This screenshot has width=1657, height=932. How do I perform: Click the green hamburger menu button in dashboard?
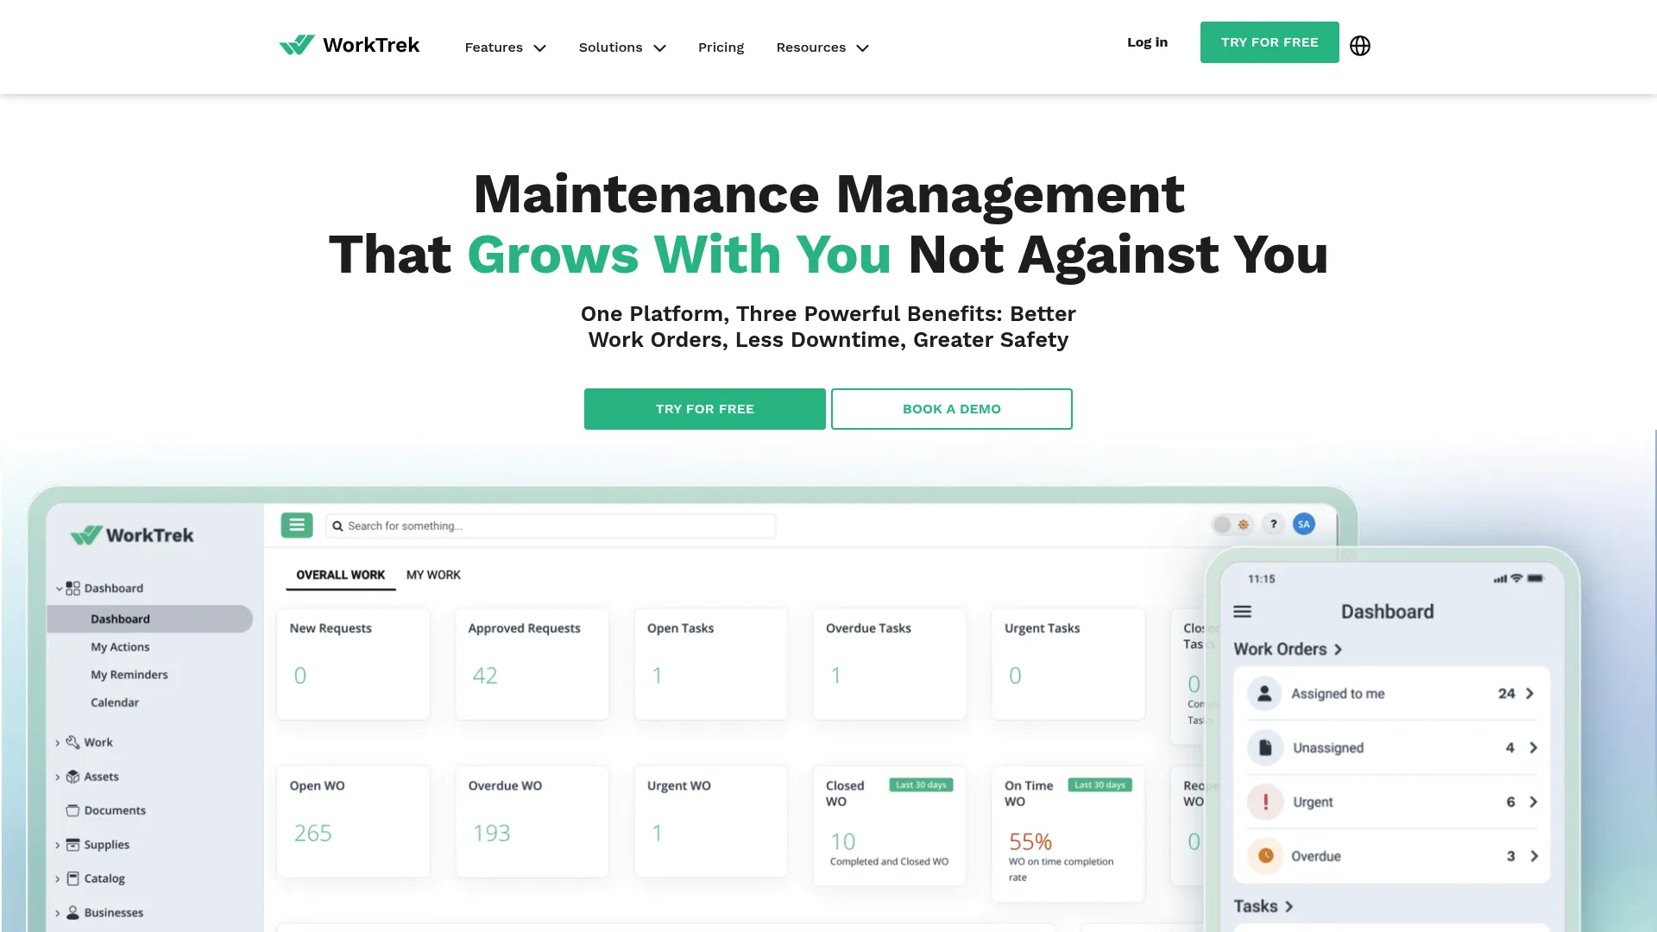pos(297,525)
